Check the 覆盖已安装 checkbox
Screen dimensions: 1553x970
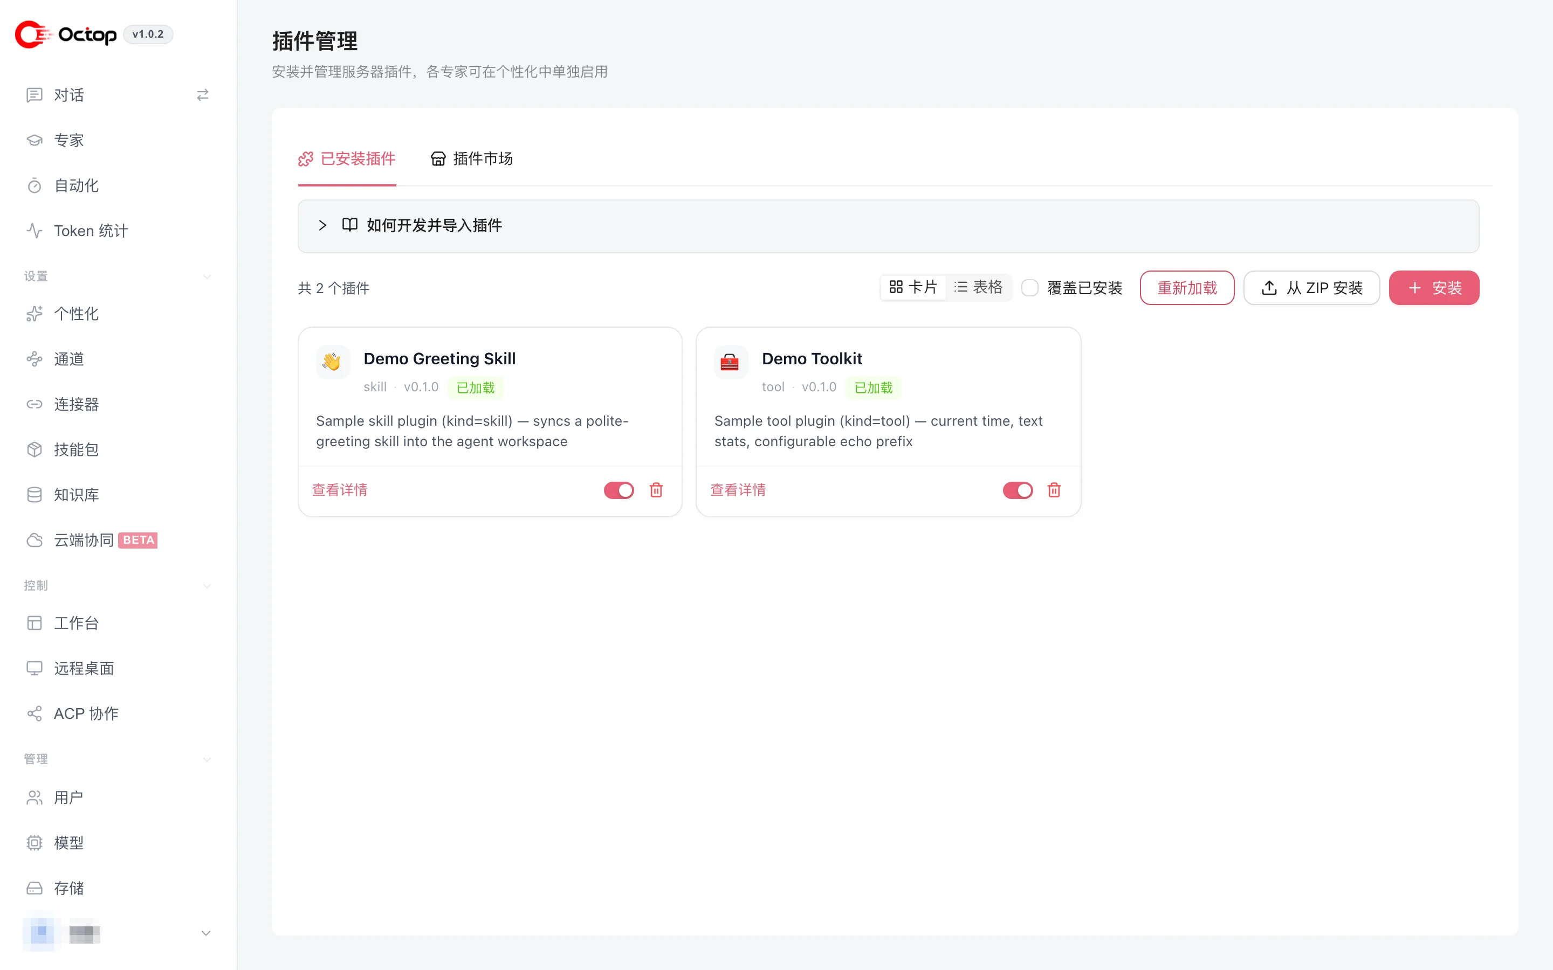click(1030, 288)
